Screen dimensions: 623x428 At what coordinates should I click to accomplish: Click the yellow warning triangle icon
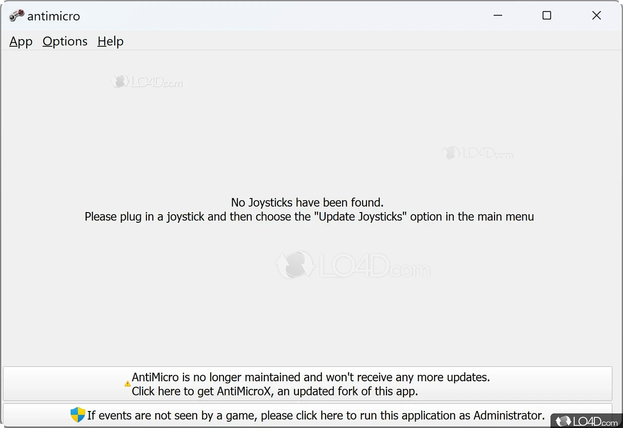pyautogui.click(x=128, y=384)
